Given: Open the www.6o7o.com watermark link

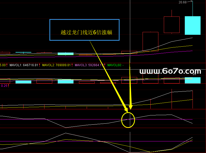Looking at the screenshot, I should 170,71.
